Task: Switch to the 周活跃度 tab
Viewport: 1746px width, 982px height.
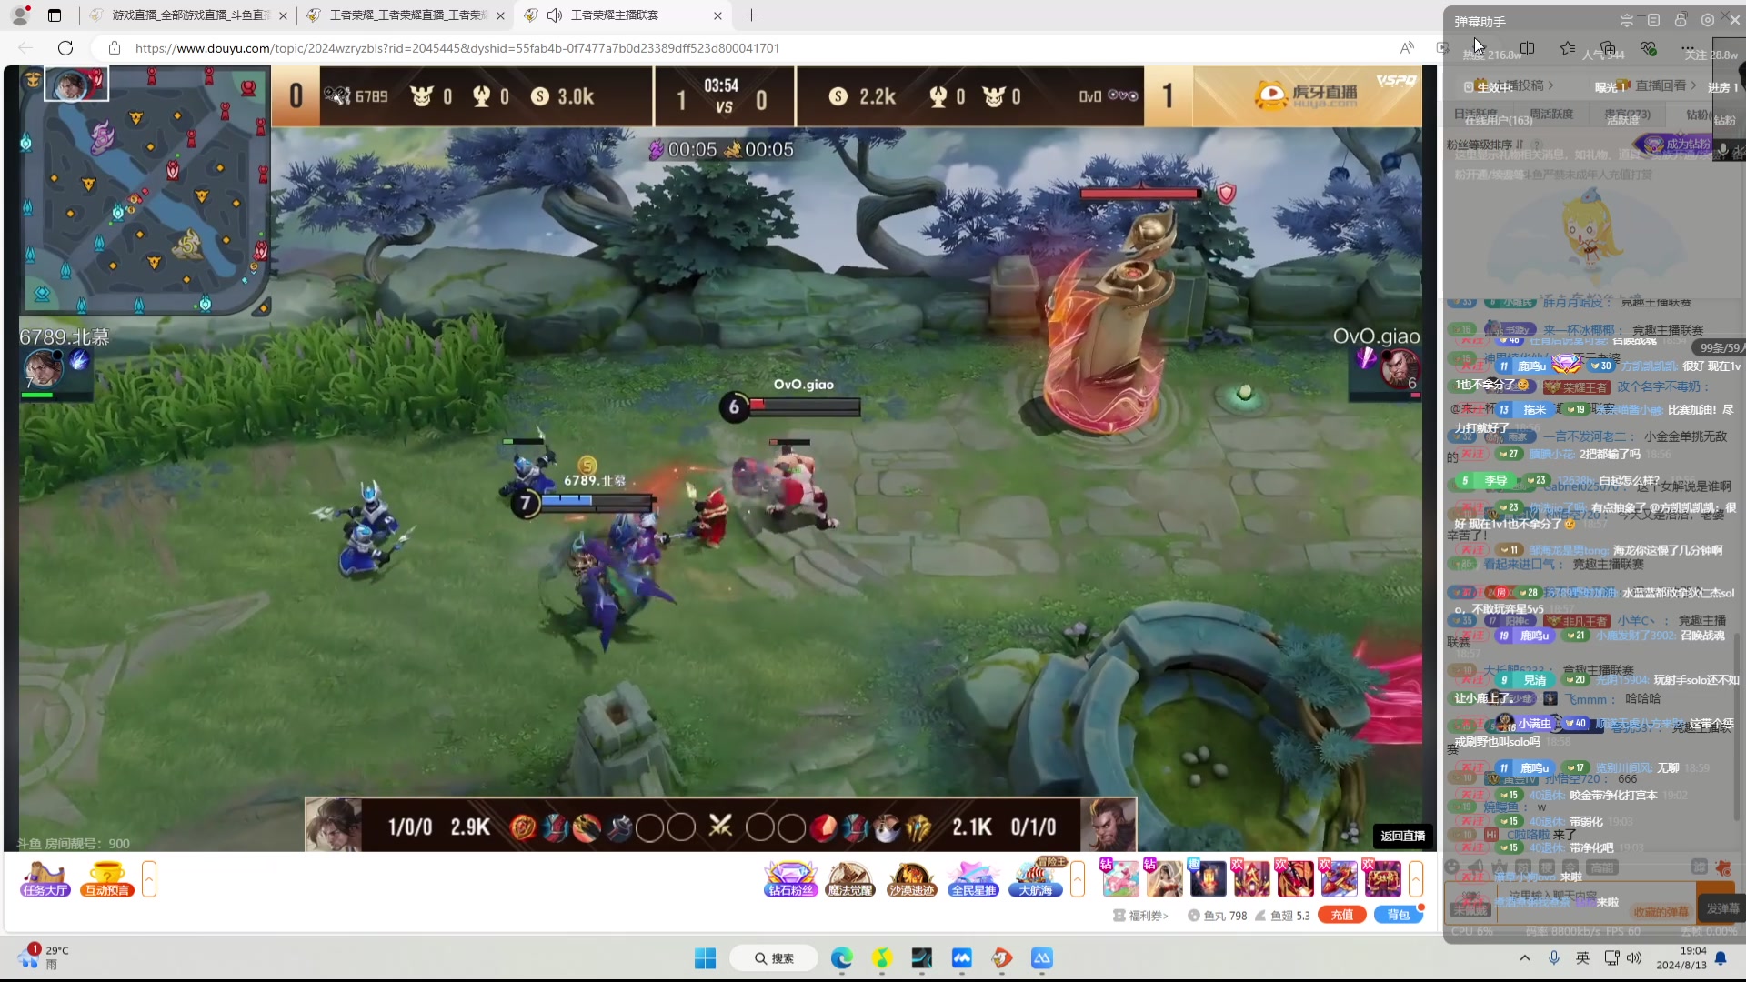Action: coord(1551,114)
